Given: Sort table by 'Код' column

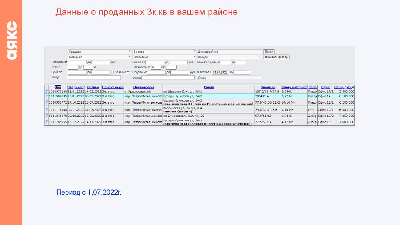Looking at the screenshot, I should (x=58, y=87).
